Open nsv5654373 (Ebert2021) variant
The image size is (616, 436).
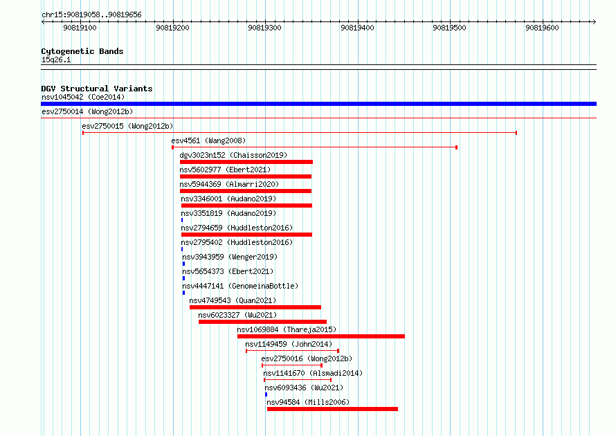click(x=228, y=271)
